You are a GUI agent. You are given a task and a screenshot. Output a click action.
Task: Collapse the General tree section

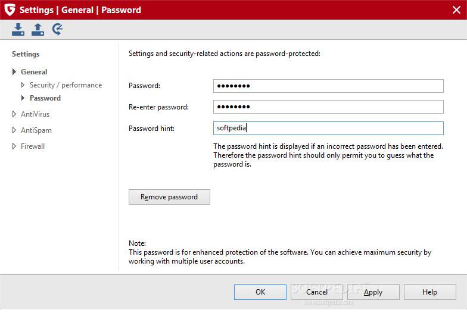coord(14,71)
